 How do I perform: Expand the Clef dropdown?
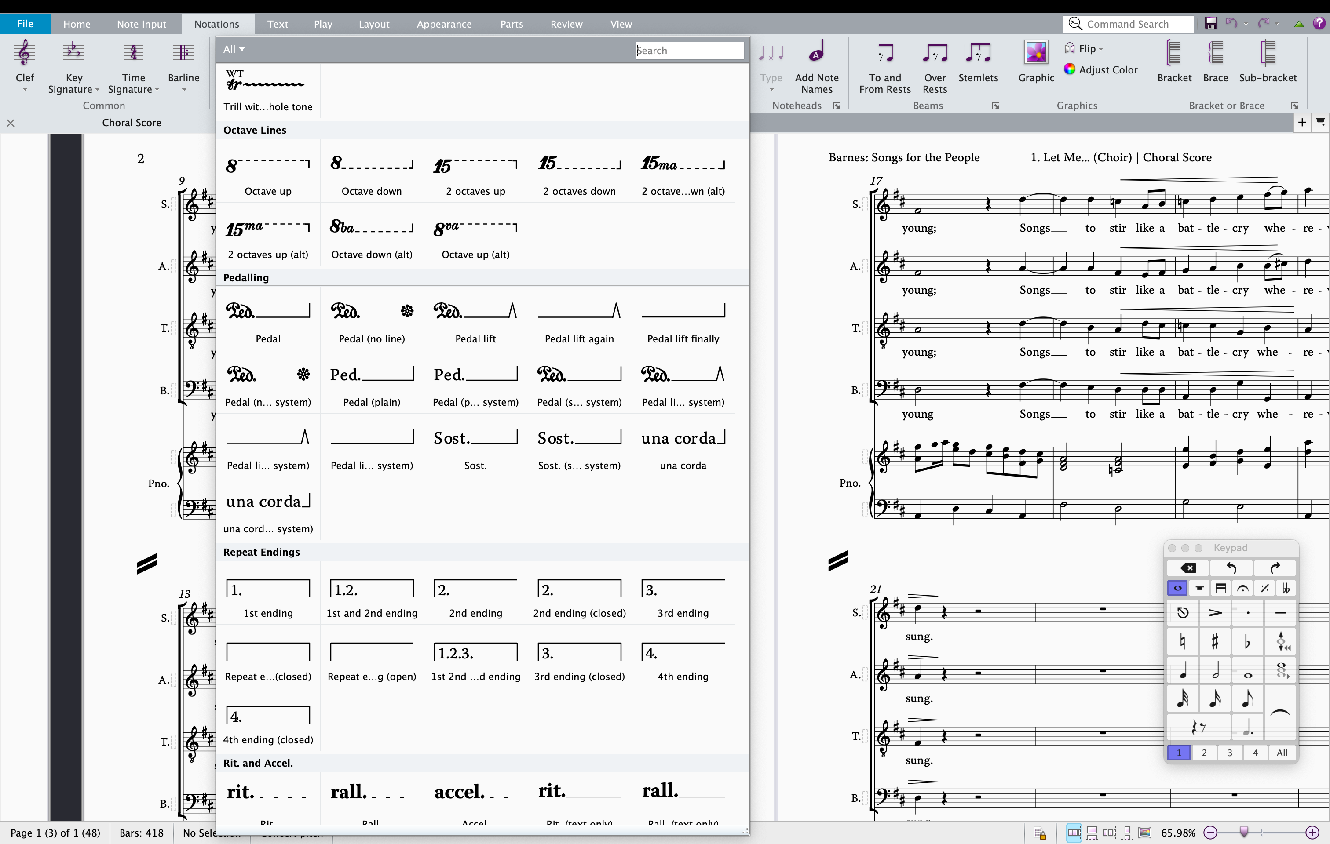[25, 89]
